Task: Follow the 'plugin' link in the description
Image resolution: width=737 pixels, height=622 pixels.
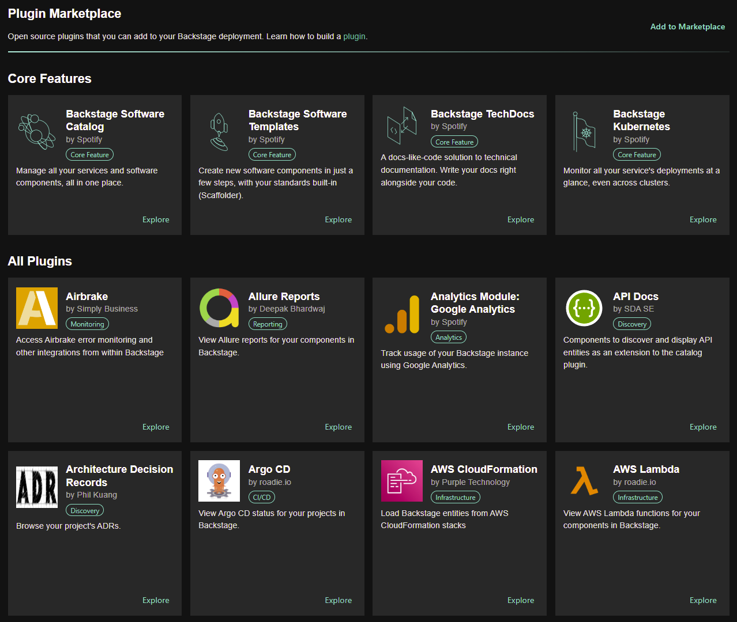Action: coord(354,36)
